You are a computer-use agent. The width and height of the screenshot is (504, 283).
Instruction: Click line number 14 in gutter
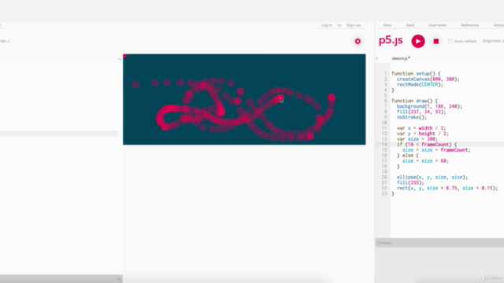pyautogui.click(x=384, y=145)
